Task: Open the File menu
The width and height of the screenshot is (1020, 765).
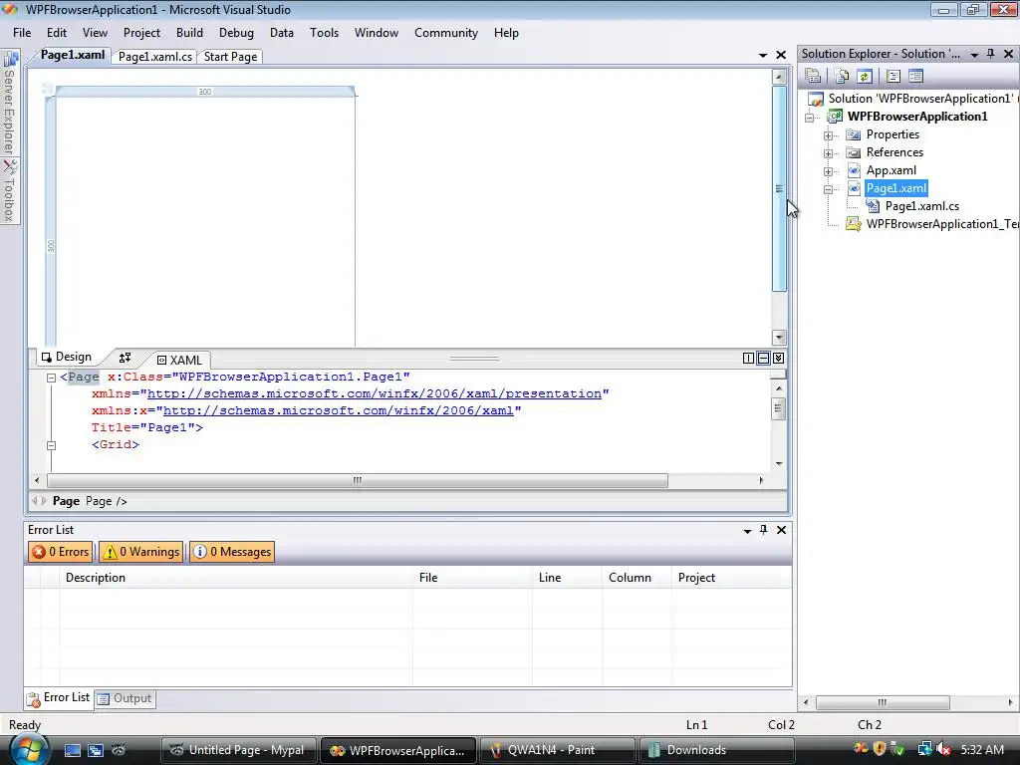Action: pos(22,33)
